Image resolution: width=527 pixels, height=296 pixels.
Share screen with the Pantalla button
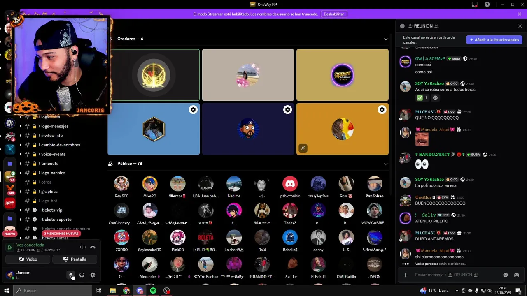(x=75, y=259)
